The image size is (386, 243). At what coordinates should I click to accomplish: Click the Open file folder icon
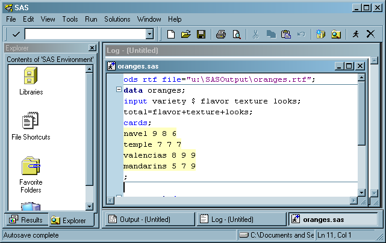tap(186, 34)
